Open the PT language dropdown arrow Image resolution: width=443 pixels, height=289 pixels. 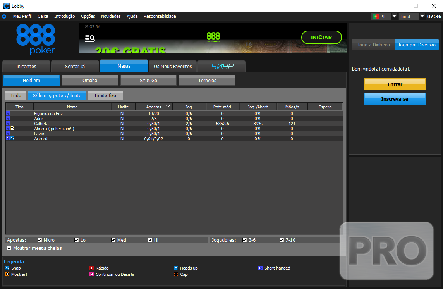(x=395, y=16)
